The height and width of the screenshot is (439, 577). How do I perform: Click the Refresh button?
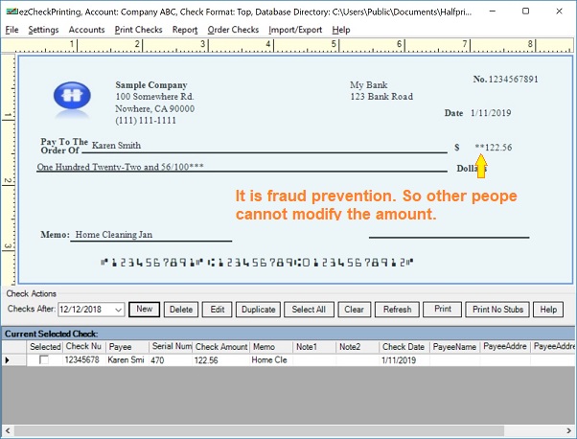397,310
